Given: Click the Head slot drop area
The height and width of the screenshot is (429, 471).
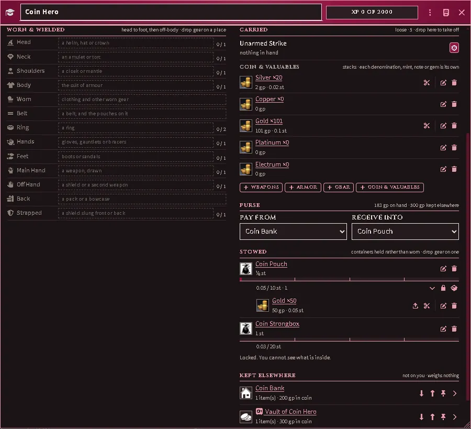Looking at the screenshot, I should click(x=136, y=43).
